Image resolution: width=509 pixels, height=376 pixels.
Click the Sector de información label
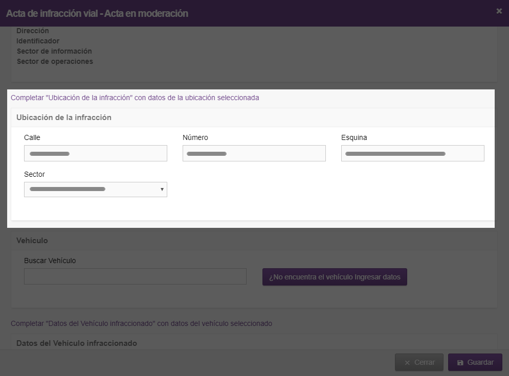pos(54,51)
